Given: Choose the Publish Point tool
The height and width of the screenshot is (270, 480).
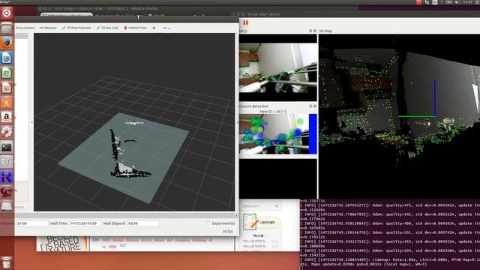Looking at the screenshot, I should click(135, 28).
